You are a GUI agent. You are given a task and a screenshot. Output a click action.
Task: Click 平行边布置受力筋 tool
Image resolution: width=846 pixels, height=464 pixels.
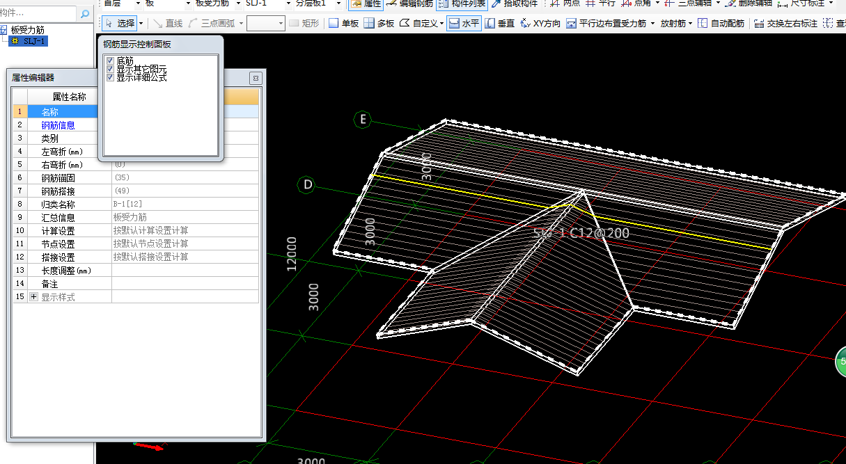click(606, 24)
